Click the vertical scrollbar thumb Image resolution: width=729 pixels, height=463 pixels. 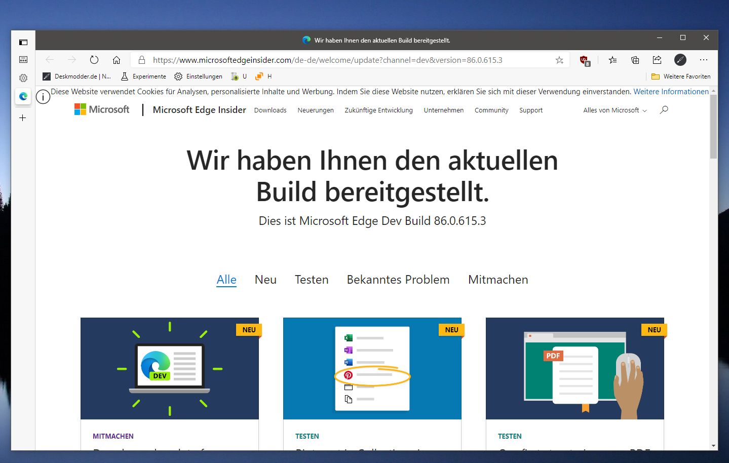pyautogui.click(x=714, y=127)
